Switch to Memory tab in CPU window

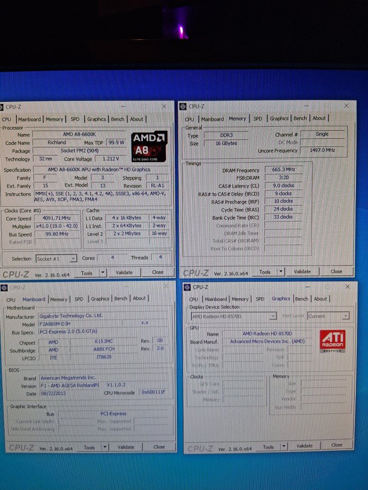pos(55,119)
